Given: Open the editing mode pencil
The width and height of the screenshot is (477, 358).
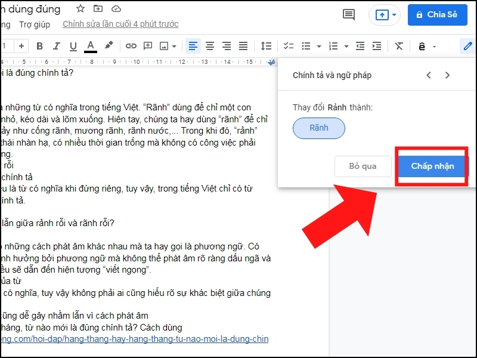Looking at the screenshot, I should point(467,47).
